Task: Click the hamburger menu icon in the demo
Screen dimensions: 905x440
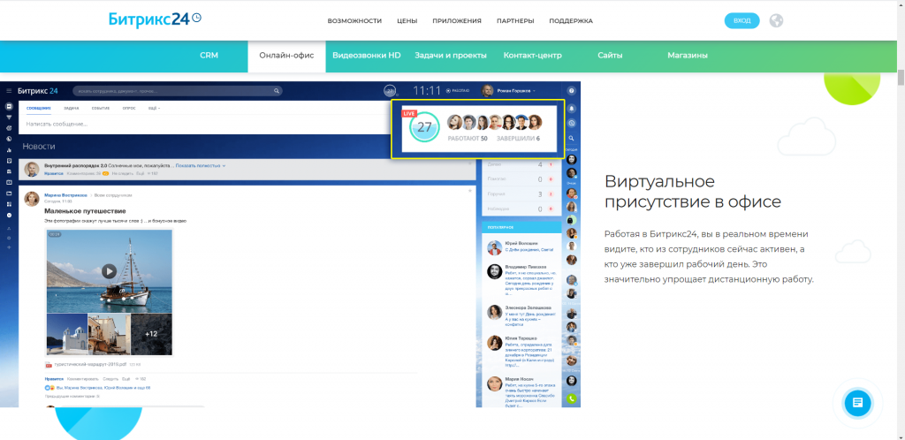Action: (x=9, y=90)
